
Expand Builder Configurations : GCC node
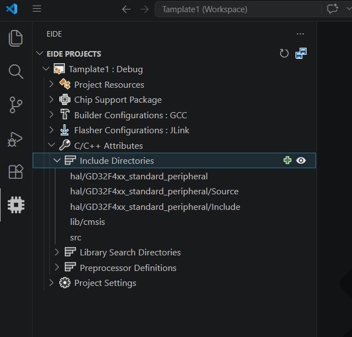point(52,115)
